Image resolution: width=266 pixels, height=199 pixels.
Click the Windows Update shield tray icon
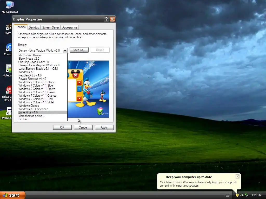237,195
